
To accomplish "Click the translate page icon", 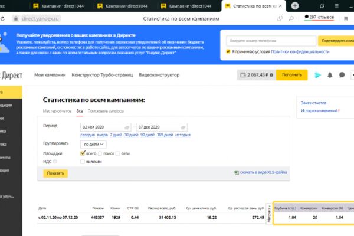I will click(280, 18).
